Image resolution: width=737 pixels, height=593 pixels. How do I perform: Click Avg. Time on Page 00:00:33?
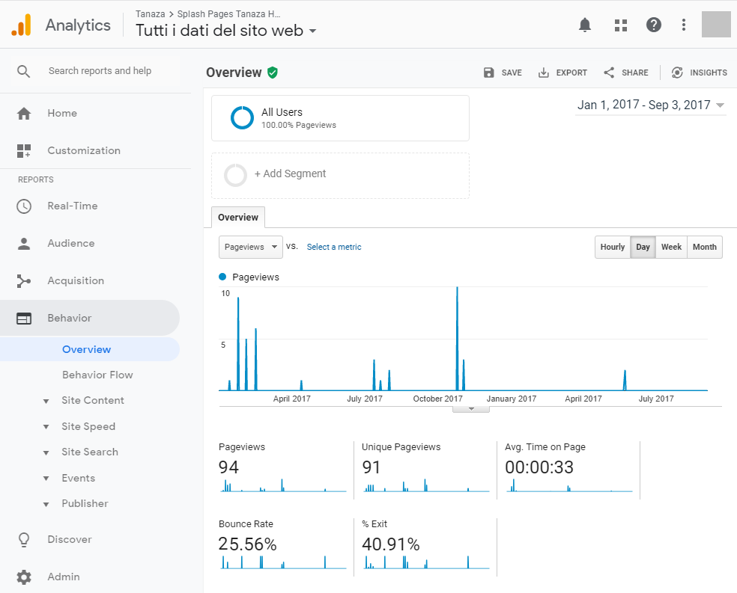539,467
